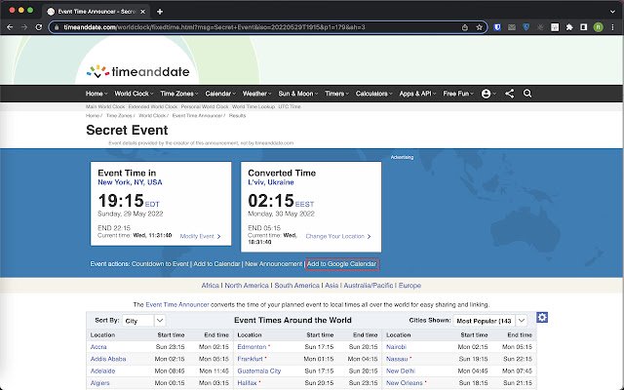This screenshot has height=390, width=624.
Task: Close the Event Time Announcer tab
Action: [x=143, y=12]
